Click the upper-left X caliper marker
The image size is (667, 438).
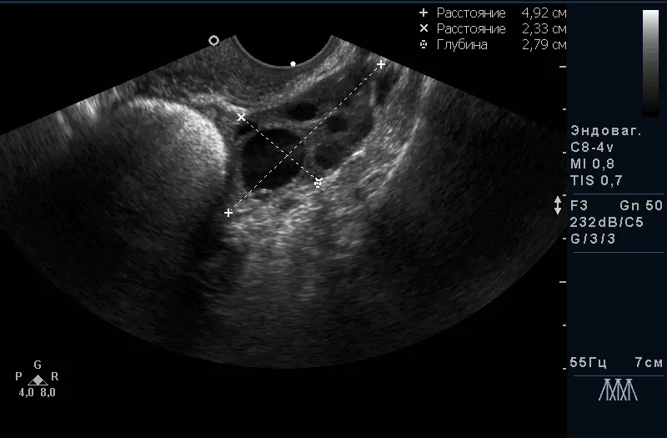pos(242,118)
